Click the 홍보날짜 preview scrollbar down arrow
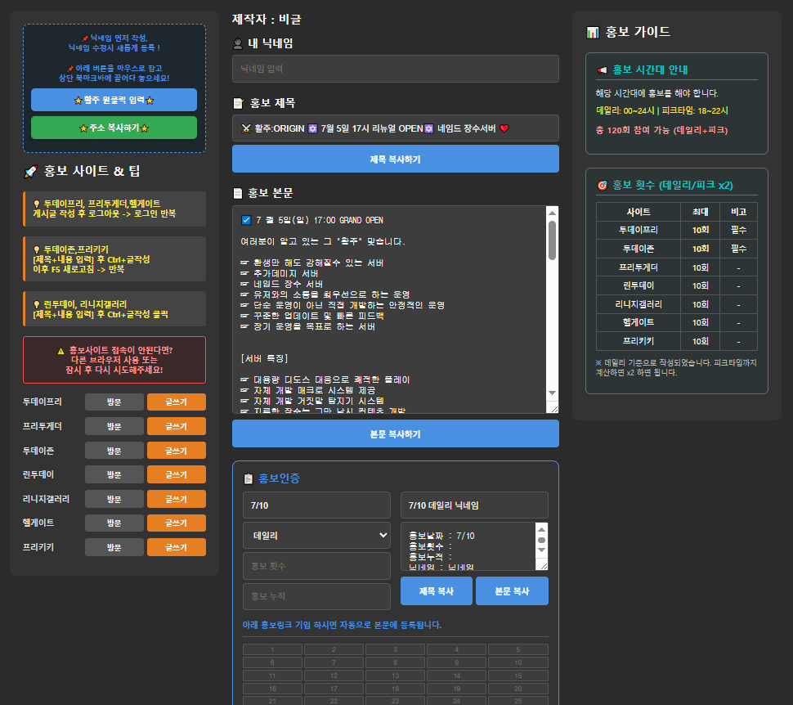This screenshot has width=793, height=705. 542,550
